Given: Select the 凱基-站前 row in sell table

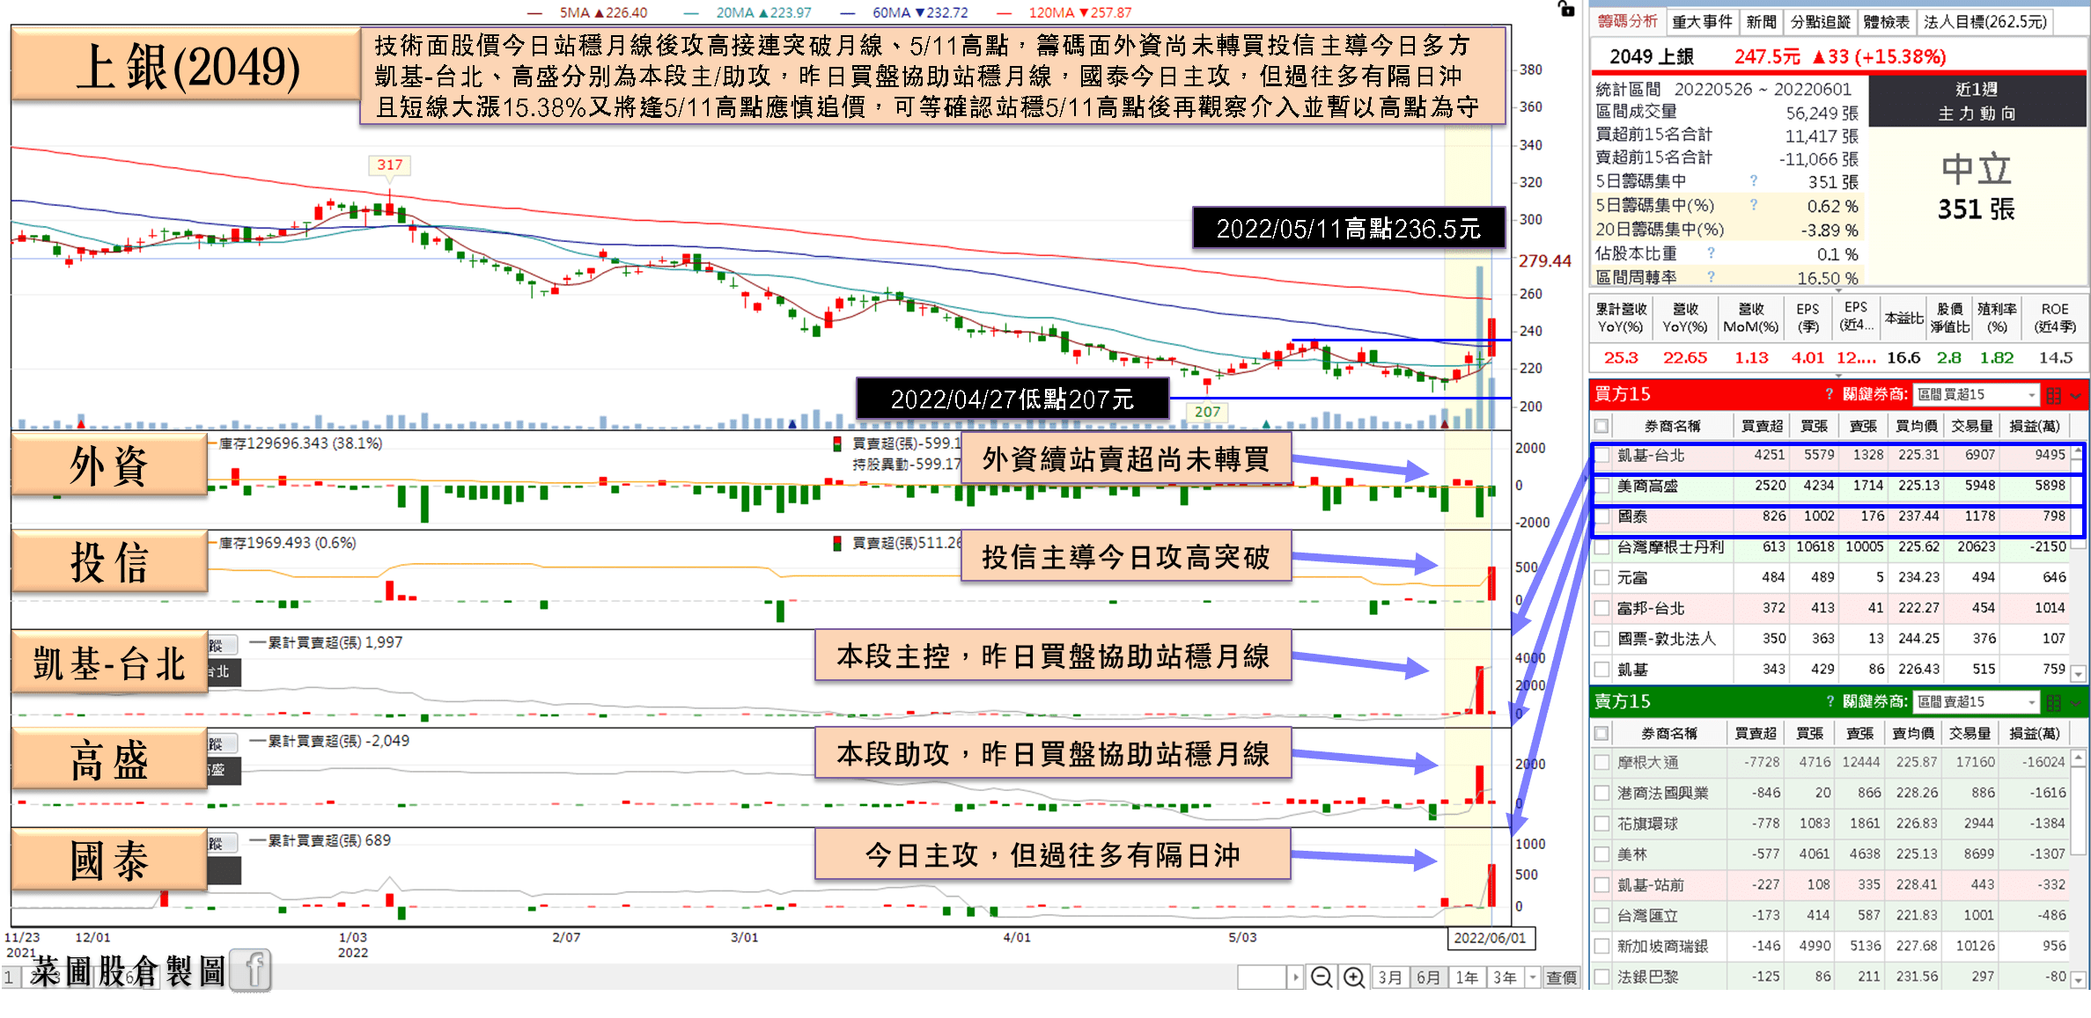Looking at the screenshot, I should (1830, 885).
